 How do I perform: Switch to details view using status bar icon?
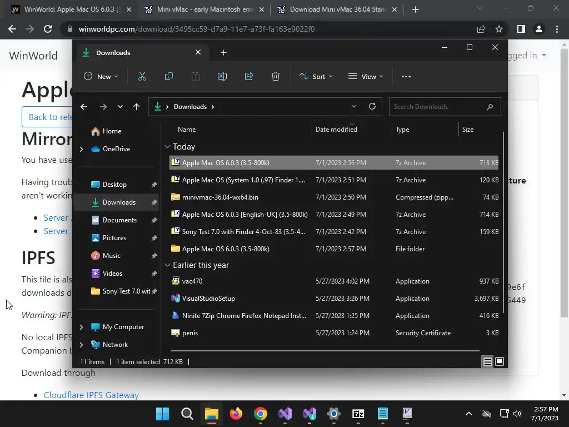coord(487,361)
